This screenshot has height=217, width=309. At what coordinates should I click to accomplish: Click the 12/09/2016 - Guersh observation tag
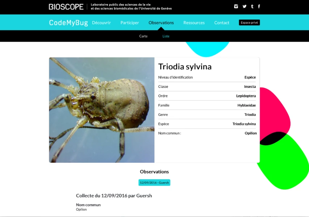pos(154,183)
